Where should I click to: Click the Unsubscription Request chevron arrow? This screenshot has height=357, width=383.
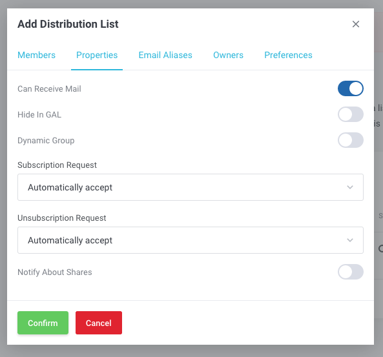pyautogui.click(x=350, y=240)
